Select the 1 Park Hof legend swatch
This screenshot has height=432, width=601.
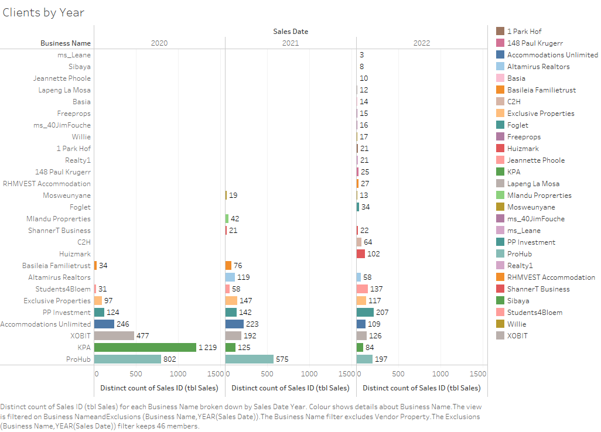click(x=500, y=32)
